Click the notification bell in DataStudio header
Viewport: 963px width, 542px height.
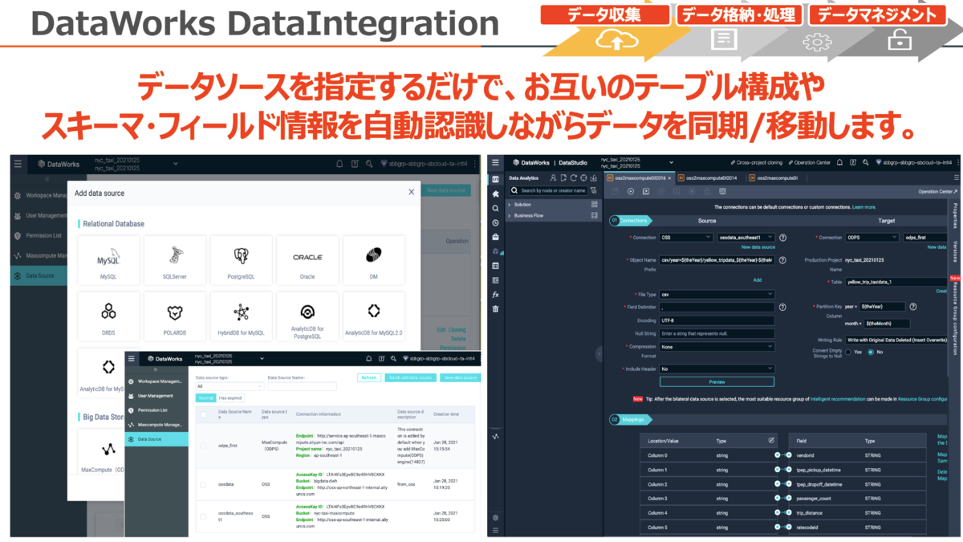point(838,162)
